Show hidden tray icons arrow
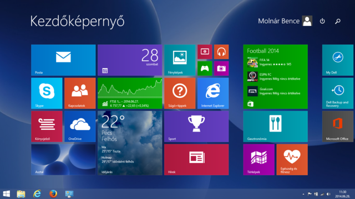Screen dimensions: 355x199 coord(303,194)
